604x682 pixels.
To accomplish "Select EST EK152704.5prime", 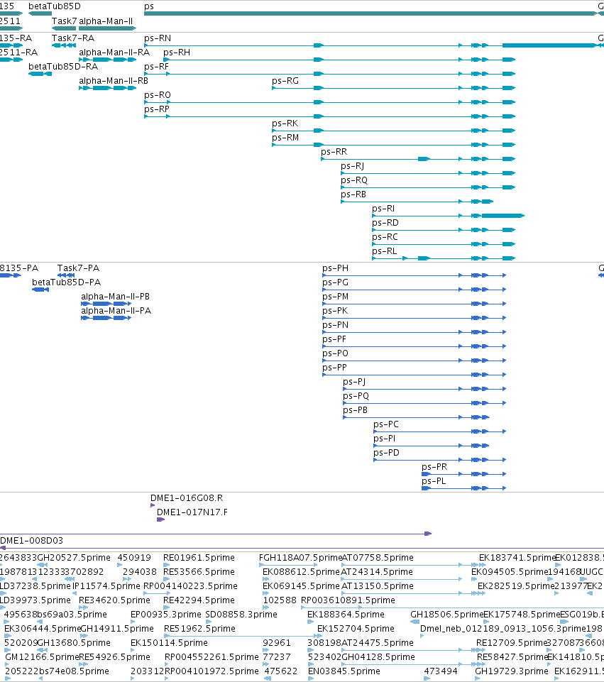I will pyautogui.click(x=319, y=636).
